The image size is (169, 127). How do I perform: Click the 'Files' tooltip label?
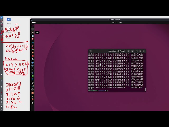pyautogui.click(x=37, y=33)
